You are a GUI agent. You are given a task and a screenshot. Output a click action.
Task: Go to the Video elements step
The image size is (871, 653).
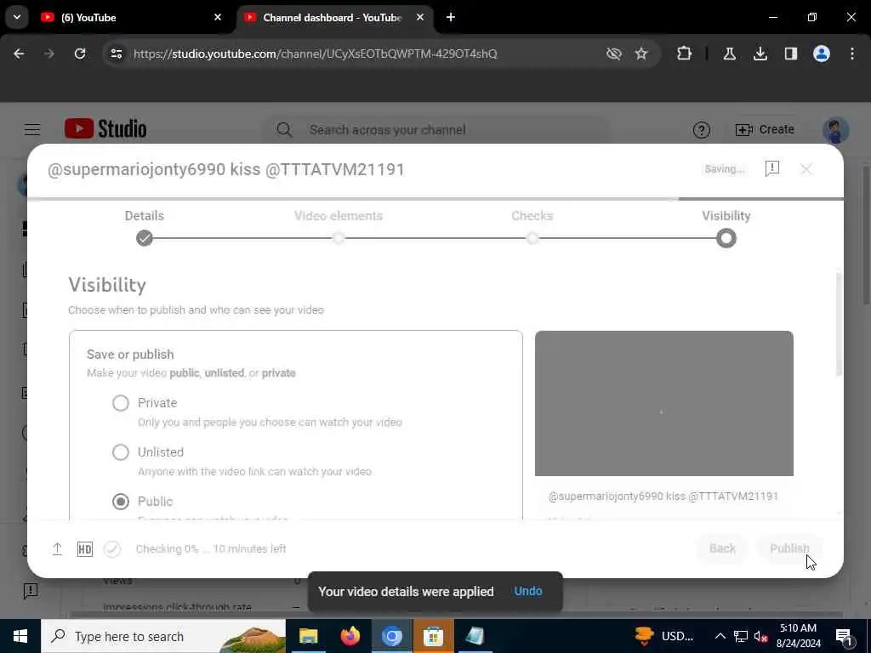click(x=339, y=227)
